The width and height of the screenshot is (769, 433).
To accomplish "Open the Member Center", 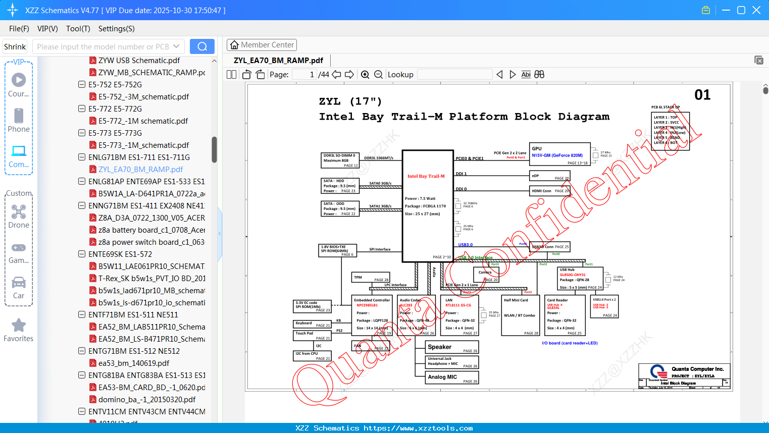I will point(262,45).
